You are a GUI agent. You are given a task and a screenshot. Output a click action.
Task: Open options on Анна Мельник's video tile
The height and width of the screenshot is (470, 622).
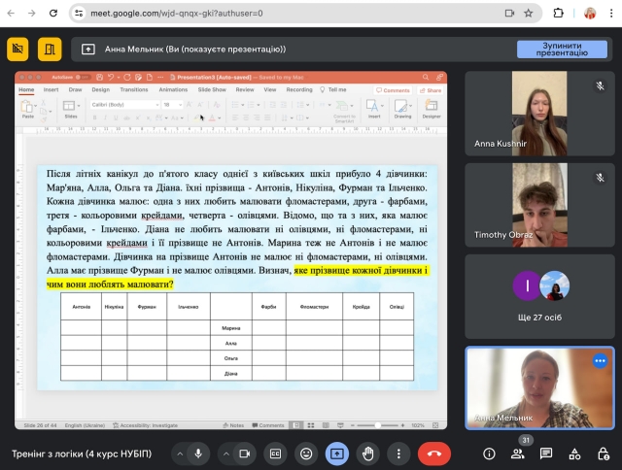599,360
